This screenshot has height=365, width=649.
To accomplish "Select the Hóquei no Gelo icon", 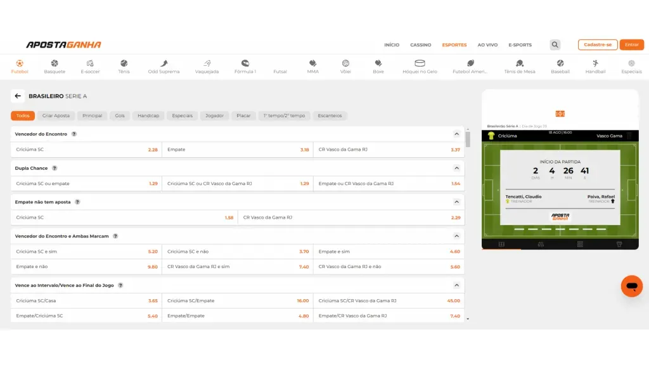I will point(420,66).
